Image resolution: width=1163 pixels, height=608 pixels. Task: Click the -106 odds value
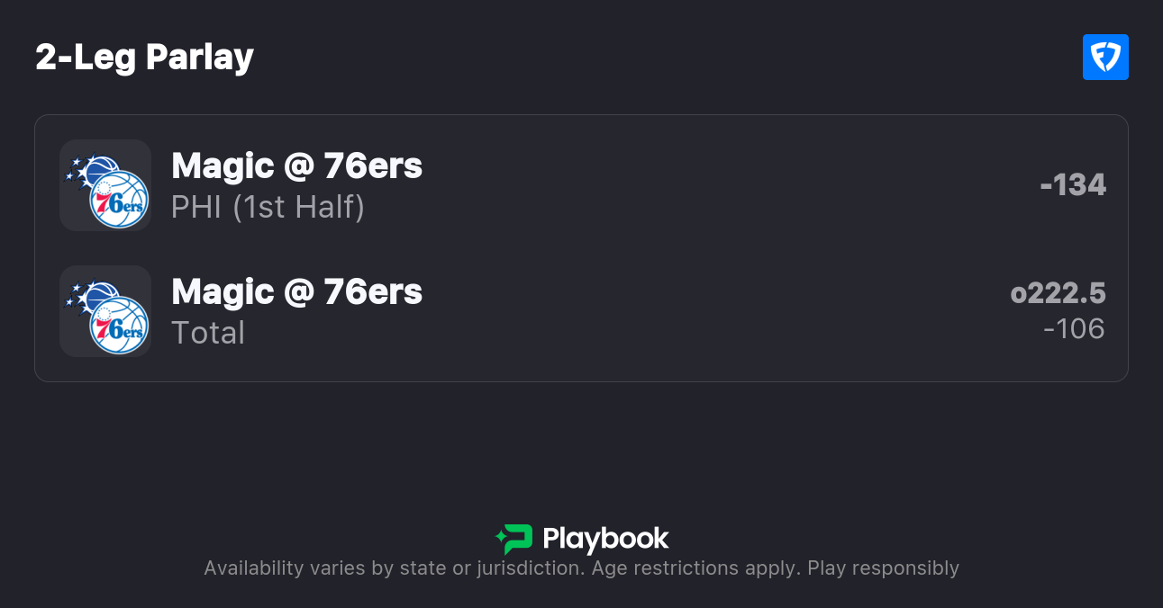point(1074,328)
